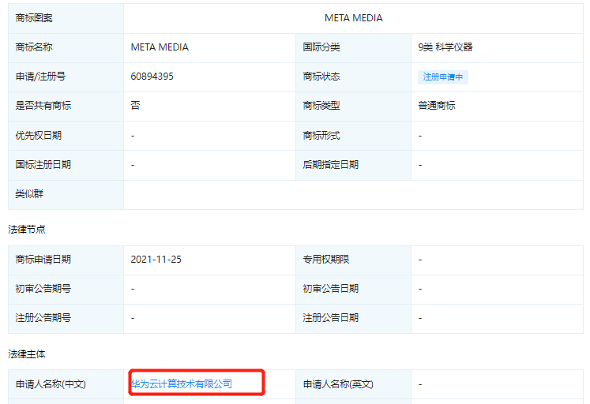Screen dimensions: 590x404
Task: Click the 申请人名称(英文) label cell
Action: [x=353, y=384]
